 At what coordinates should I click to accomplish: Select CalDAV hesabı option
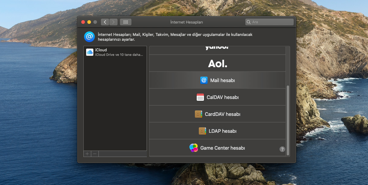point(218,97)
